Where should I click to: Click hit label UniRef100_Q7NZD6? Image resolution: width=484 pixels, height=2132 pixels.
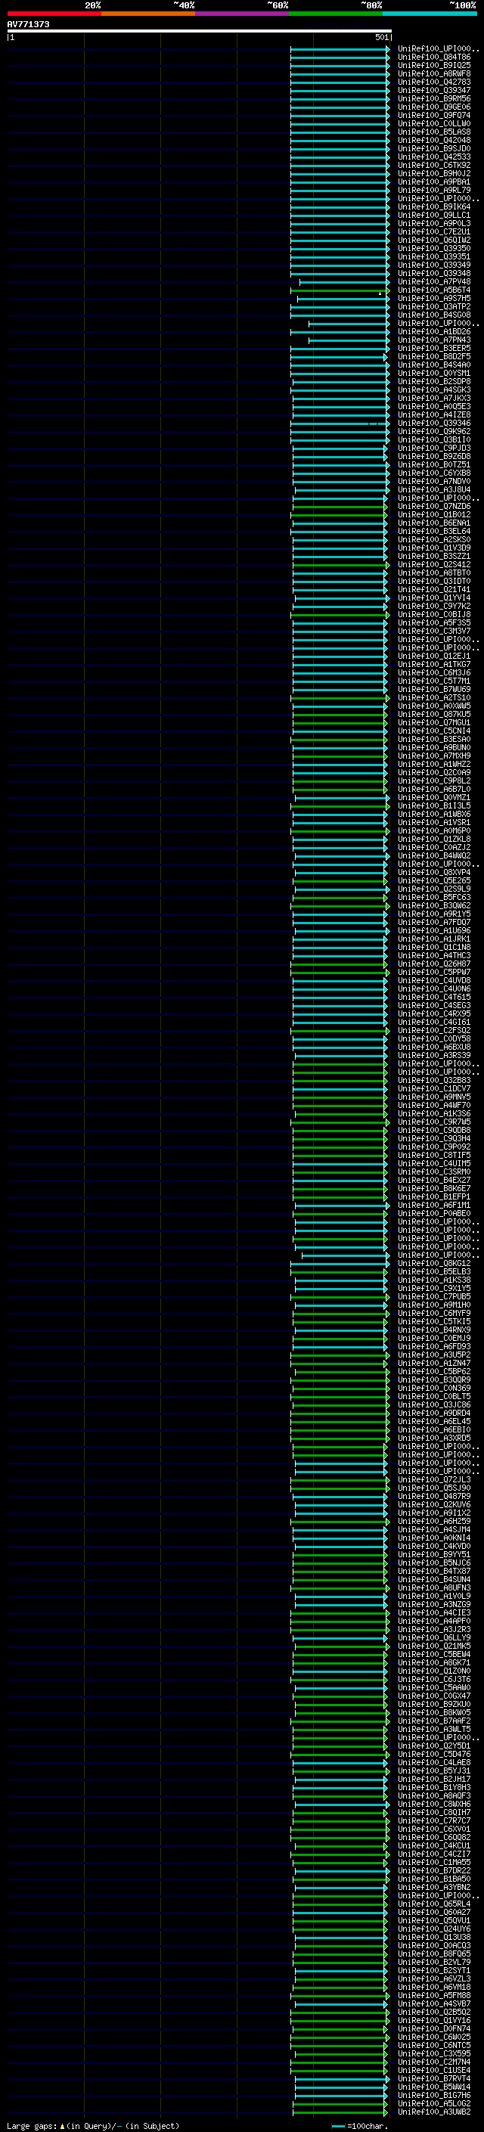(x=434, y=507)
